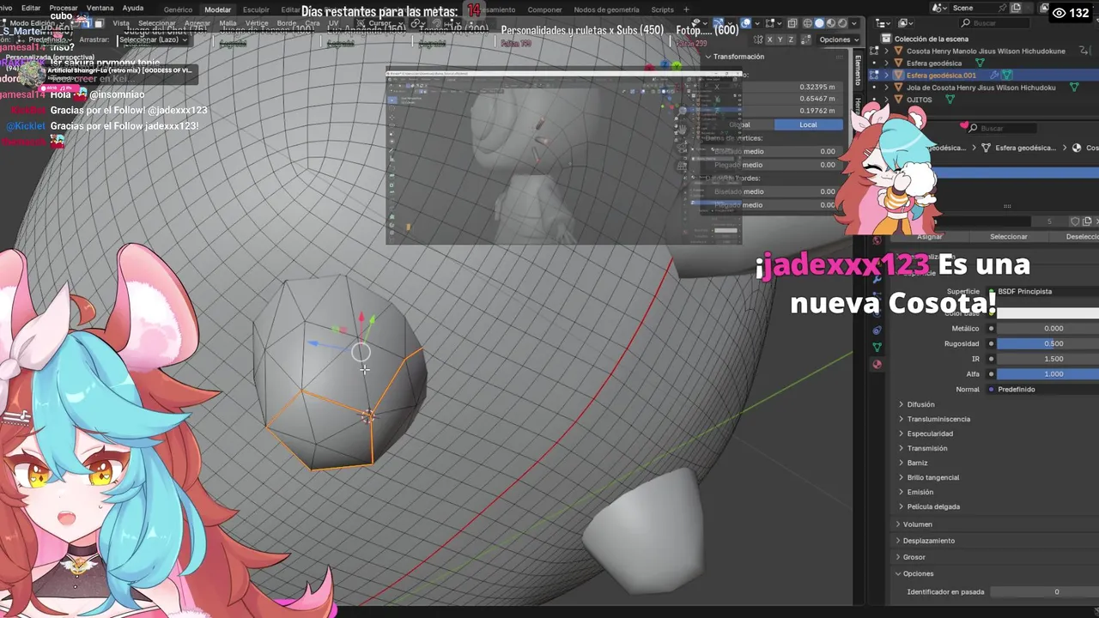Open the Material properties tab icon
Screen dimensions: 1099x618
[877, 364]
